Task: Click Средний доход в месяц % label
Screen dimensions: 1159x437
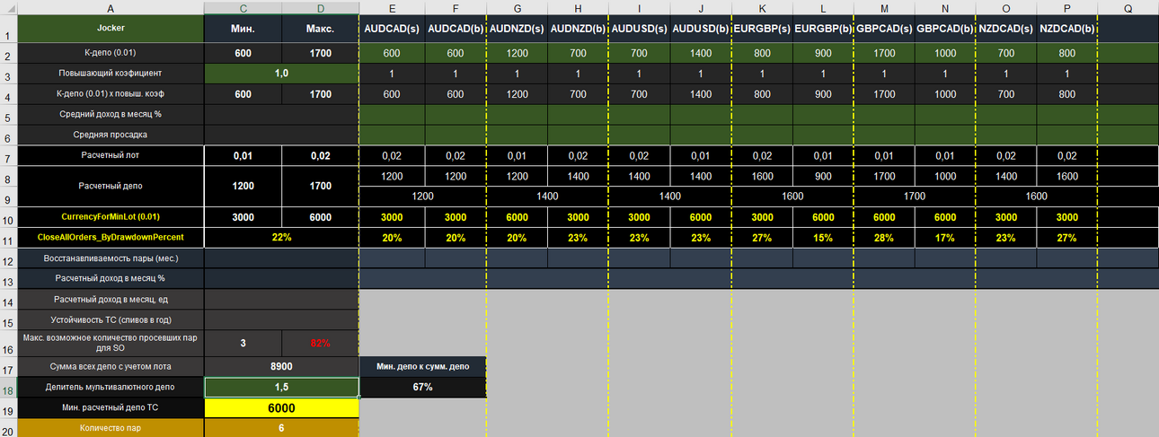Action: tap(111, 114)
